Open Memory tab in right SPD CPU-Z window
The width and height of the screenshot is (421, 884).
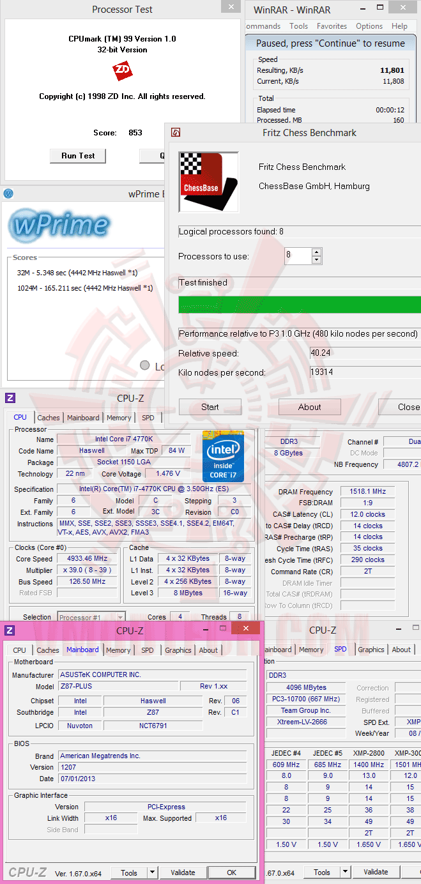tap(311, 650)
